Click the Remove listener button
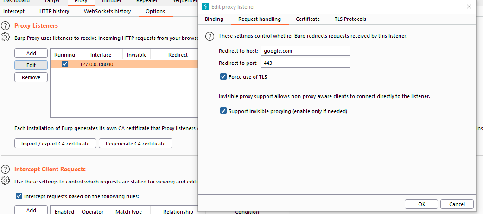 31,77
